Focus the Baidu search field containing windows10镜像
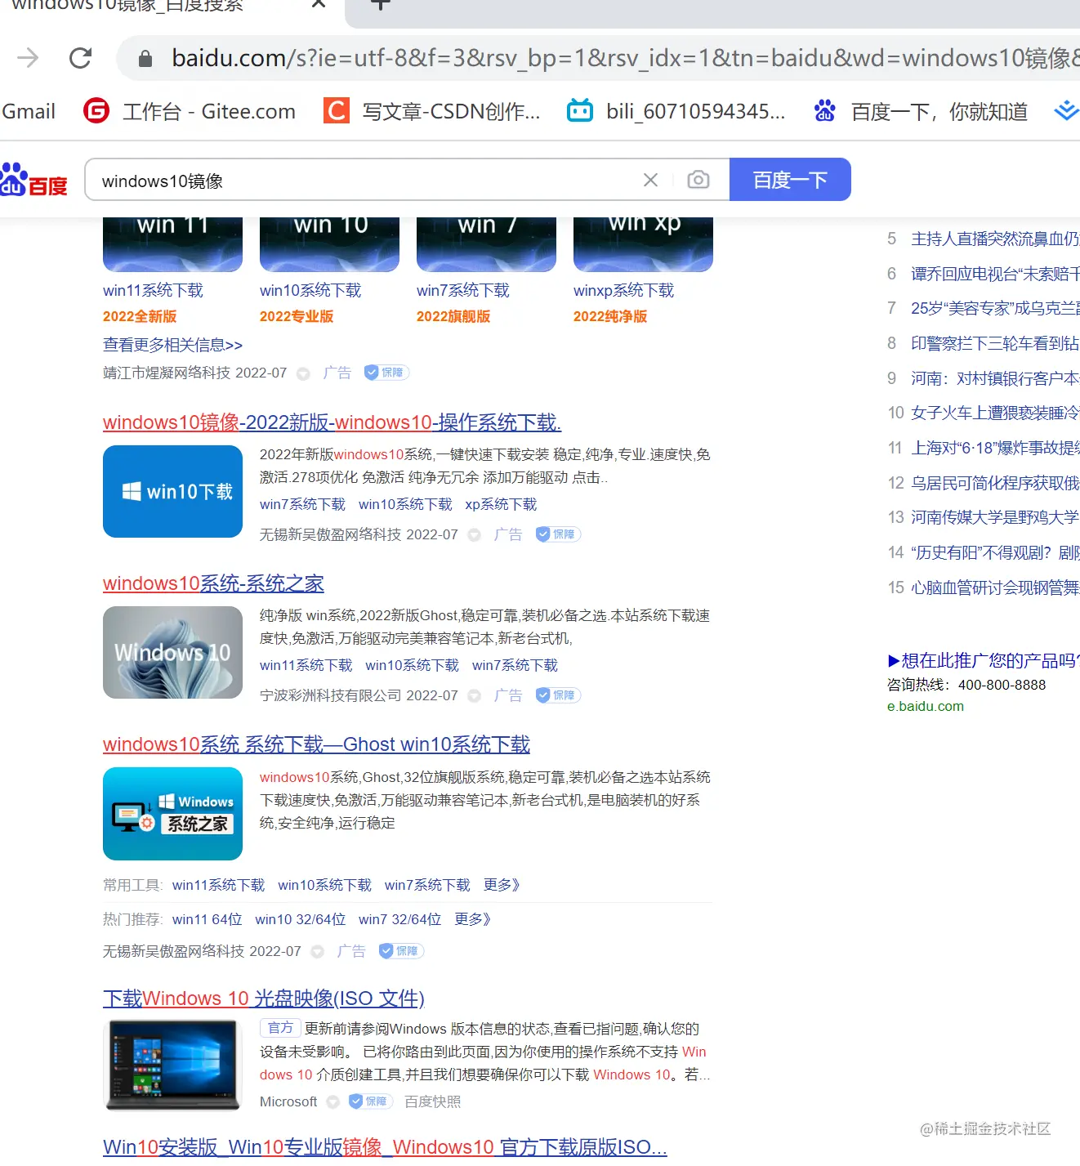Image resolution: width=1080 pixels, height=1166 pixels. point(368,180)
